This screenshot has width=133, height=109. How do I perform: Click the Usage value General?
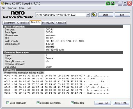[49, 58]
